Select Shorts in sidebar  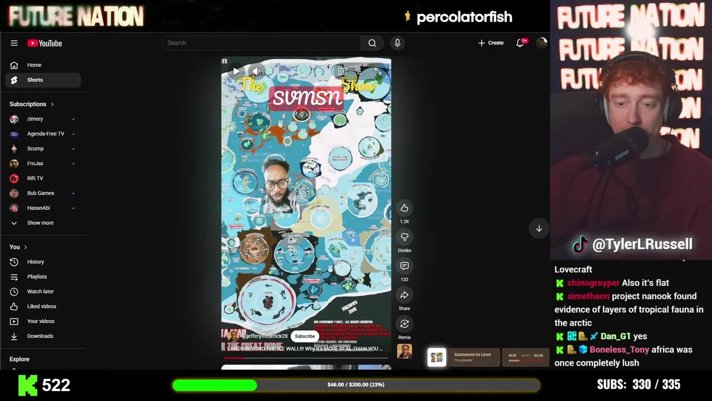(x=43, y=80)
